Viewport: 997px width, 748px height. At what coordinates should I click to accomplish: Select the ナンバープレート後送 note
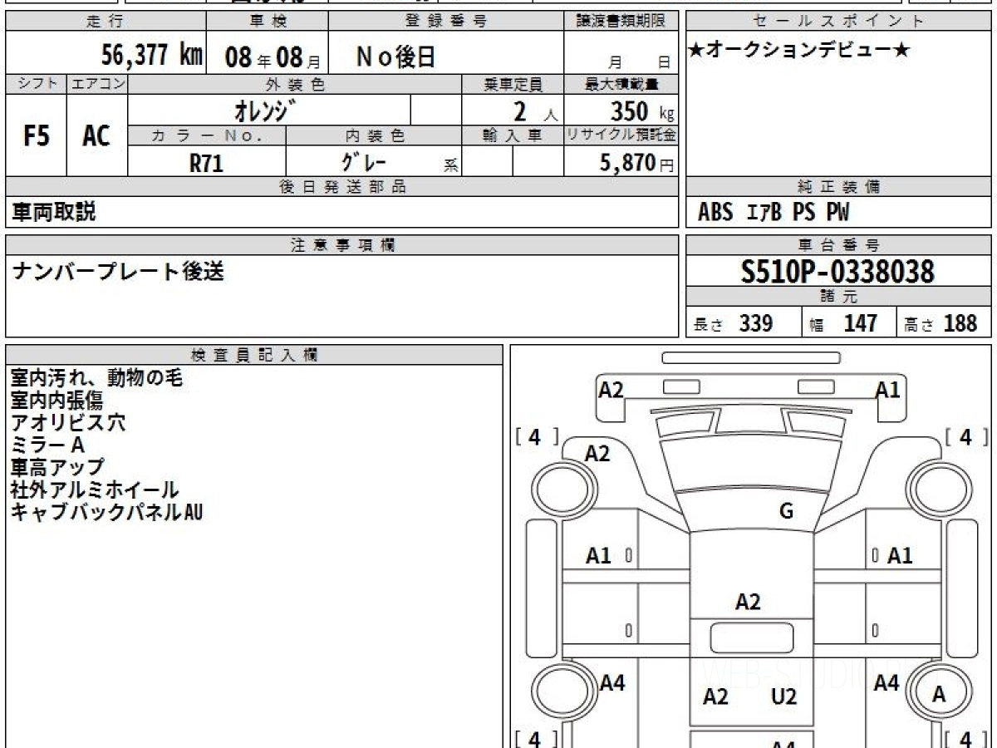pos(117,272)
